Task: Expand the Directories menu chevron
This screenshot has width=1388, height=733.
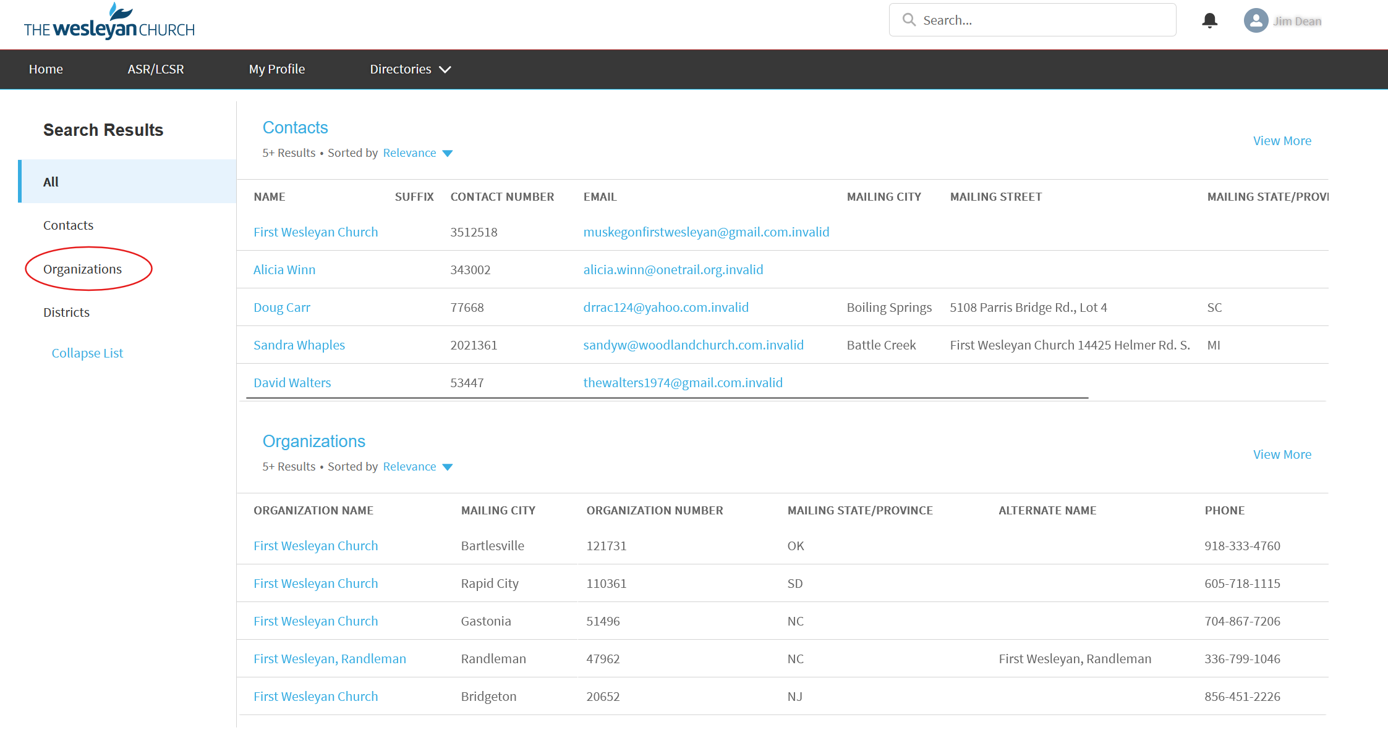Action: coord(445,70)
